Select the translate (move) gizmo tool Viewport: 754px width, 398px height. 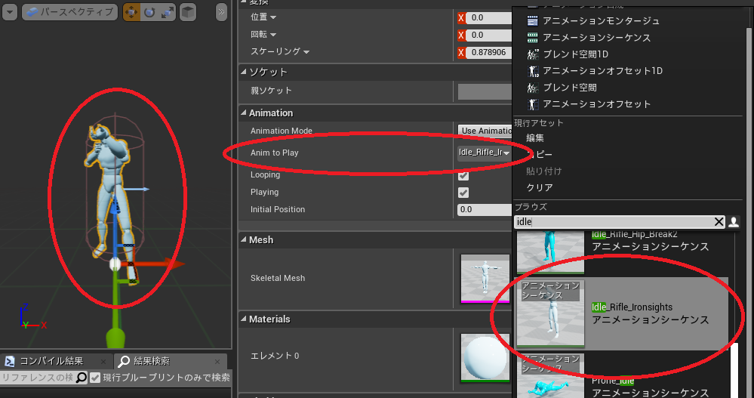131,12
